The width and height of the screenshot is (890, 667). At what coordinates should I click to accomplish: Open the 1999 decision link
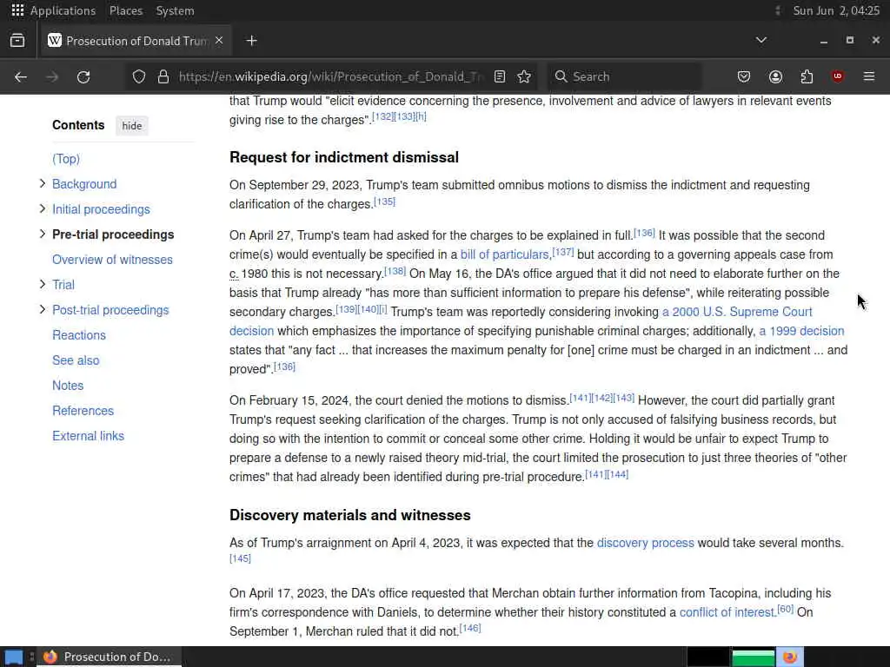coord(801,331)
